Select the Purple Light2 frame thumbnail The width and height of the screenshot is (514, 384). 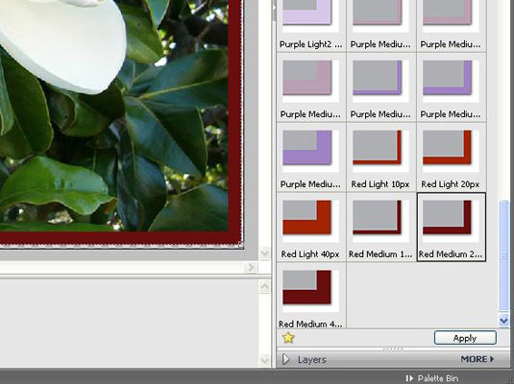310,25
